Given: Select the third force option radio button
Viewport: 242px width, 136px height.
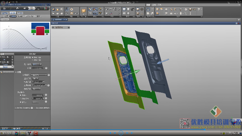Looking at the screenshot, I should point(21,102).
